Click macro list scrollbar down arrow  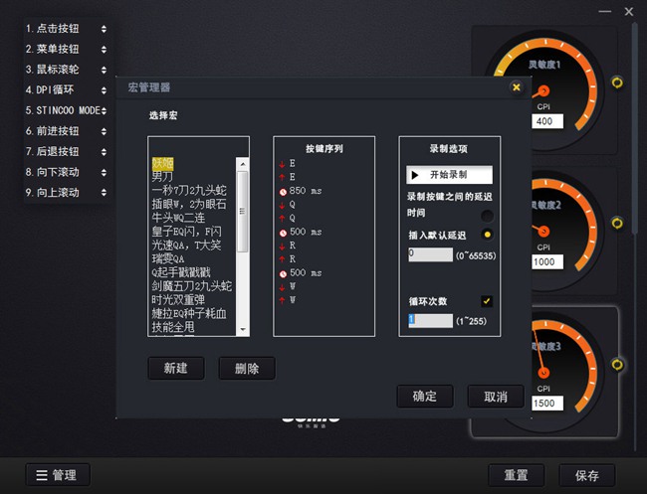[243, 329]
